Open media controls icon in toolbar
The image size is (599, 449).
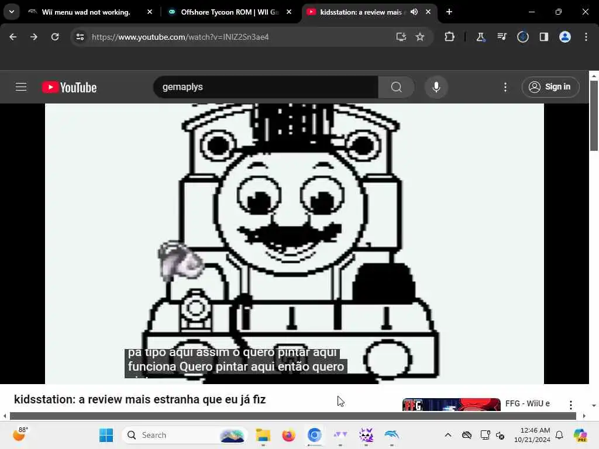coord(501,37)
